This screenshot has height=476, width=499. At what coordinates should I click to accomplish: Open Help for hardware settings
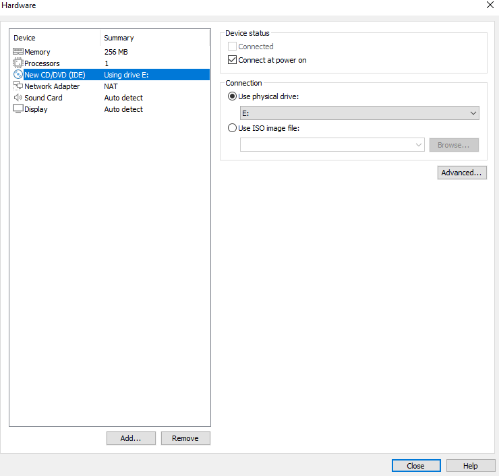click(x=471, y=465)
